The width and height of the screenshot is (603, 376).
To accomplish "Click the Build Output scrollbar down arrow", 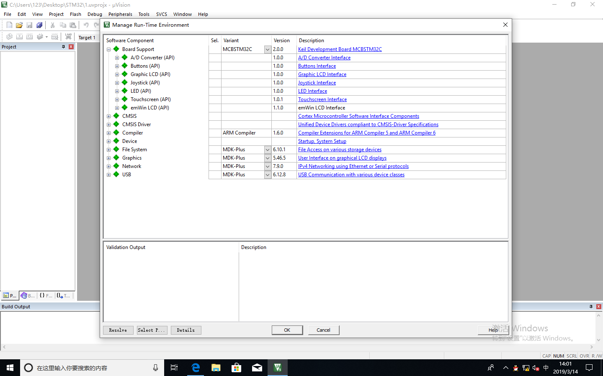I will click(x=599, y=340).
